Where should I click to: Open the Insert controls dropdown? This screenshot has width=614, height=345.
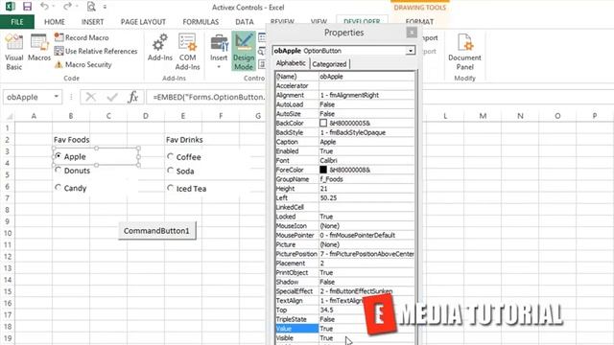219,52
